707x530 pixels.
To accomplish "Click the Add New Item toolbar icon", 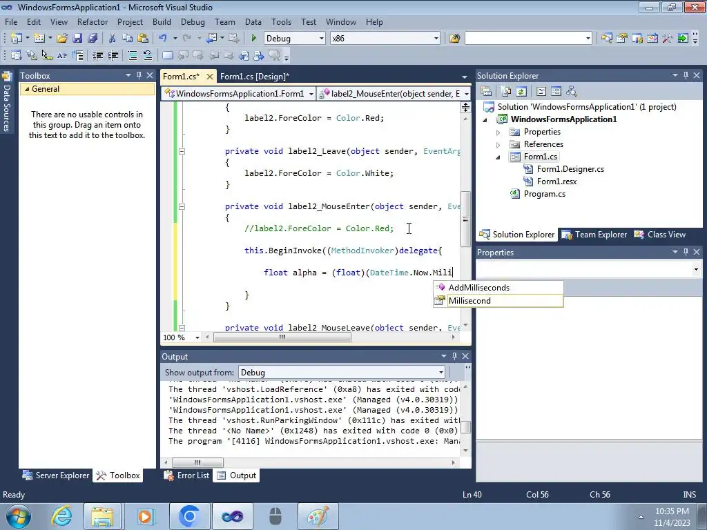I will click(39, 39).
